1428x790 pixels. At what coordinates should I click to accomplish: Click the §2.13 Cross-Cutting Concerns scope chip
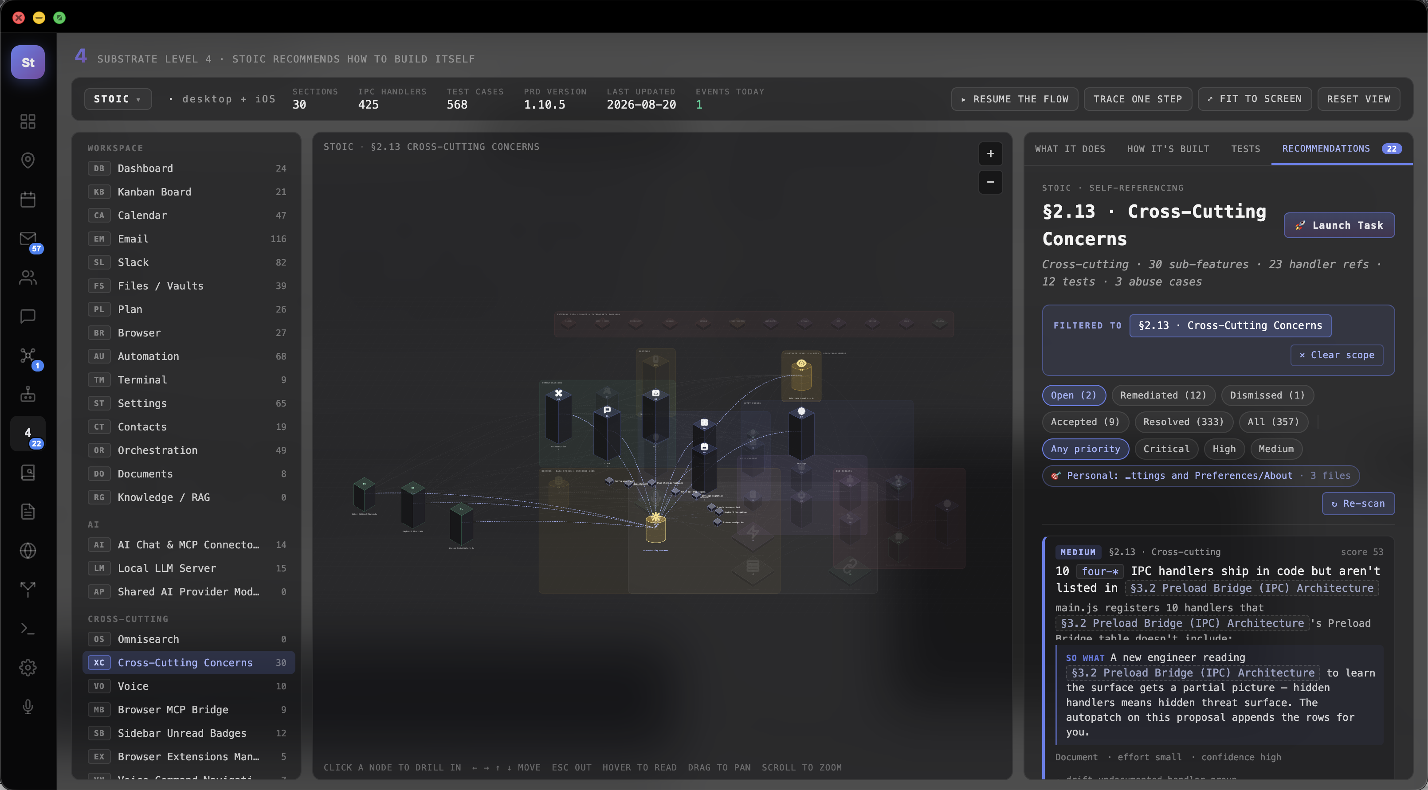(1230, 326)
